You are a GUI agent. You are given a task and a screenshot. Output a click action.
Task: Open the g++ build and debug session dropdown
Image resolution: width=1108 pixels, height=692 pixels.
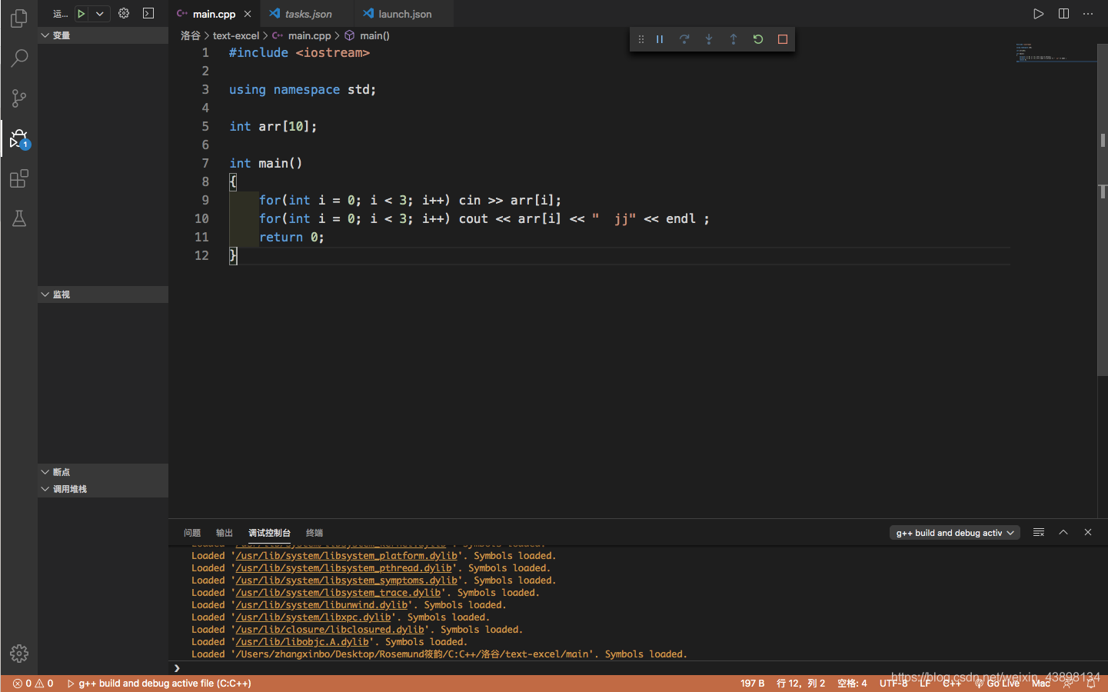[x=955, y=533]
